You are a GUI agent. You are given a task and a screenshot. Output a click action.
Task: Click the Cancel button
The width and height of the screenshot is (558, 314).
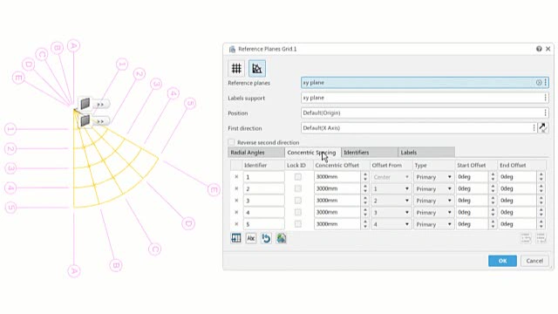(x=534, y=261)
